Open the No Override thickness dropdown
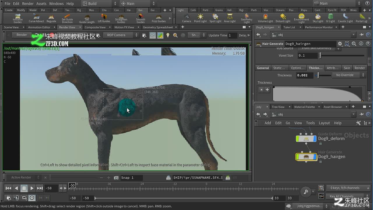 pyautogui.click(x=349, y=75)
